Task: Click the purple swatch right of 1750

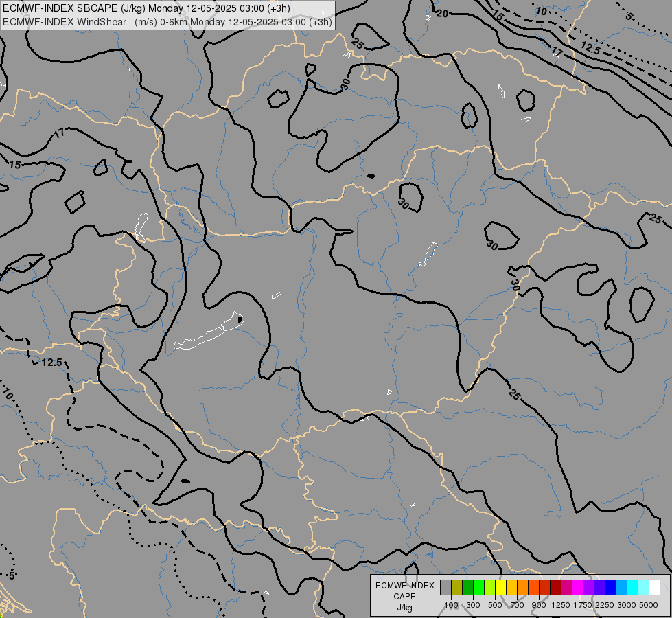Action: [x=588, y=587]
